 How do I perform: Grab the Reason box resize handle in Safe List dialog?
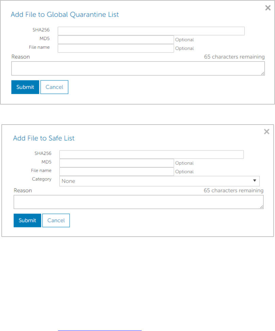click(x=262, y=207)
